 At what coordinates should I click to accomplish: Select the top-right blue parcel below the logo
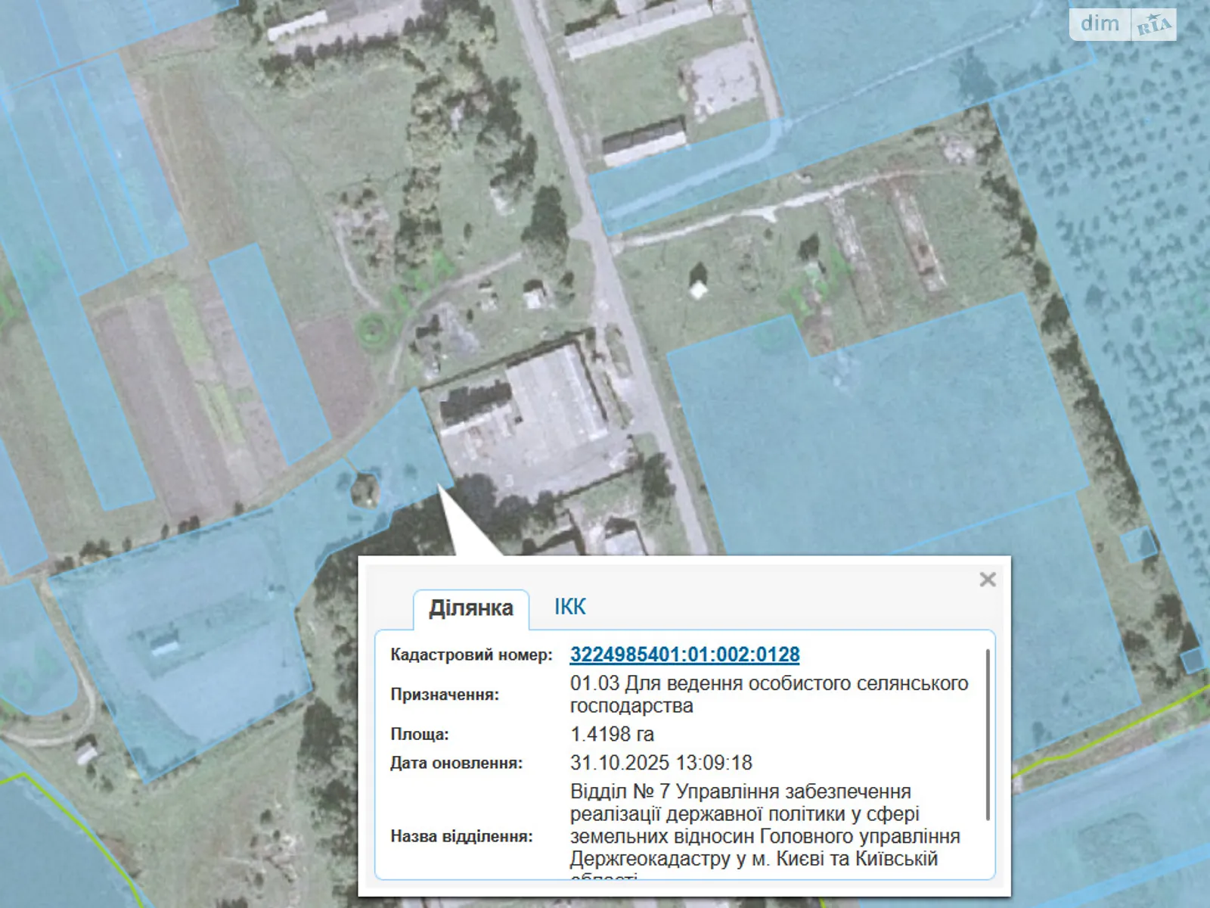[907, 53]
